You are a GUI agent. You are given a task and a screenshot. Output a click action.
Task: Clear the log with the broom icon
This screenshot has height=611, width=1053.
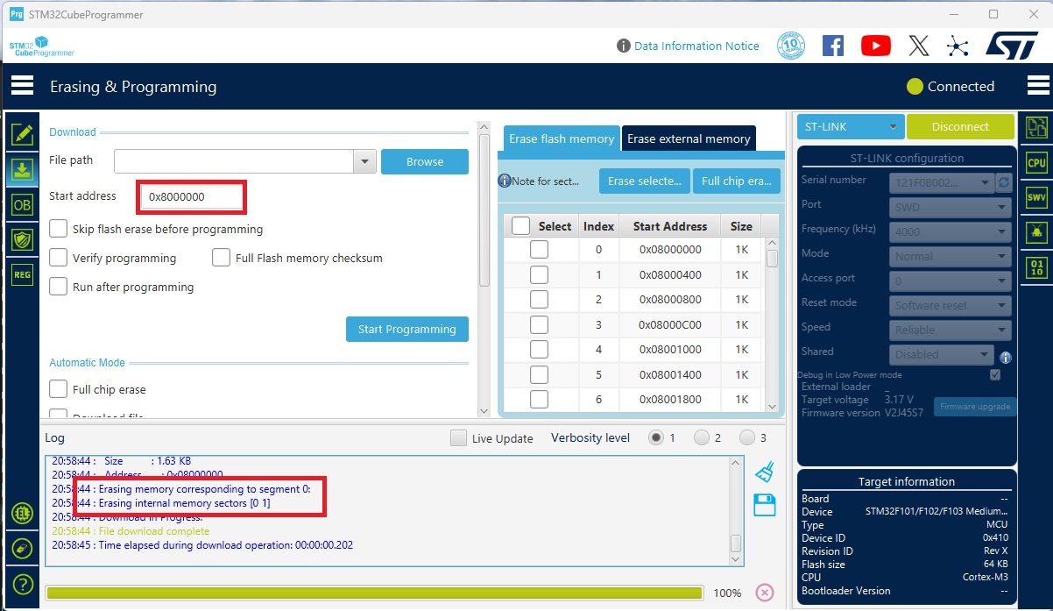point(764,472)
